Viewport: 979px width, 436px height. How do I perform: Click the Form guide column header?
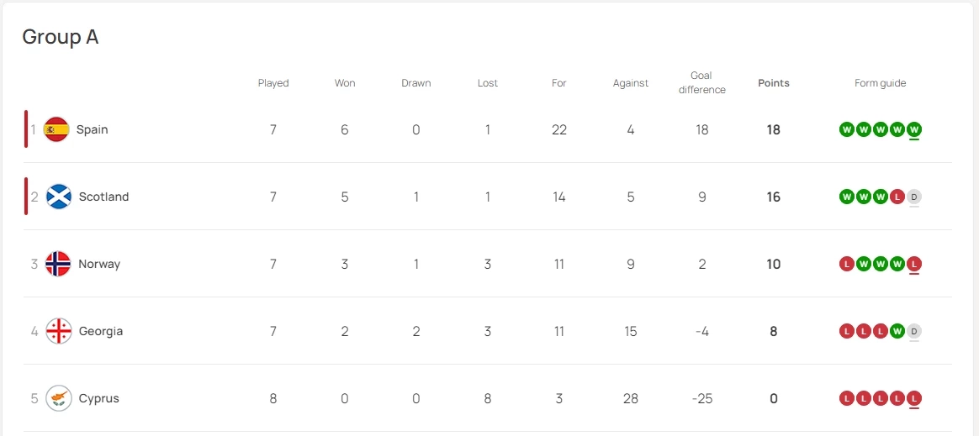[881, 83]
